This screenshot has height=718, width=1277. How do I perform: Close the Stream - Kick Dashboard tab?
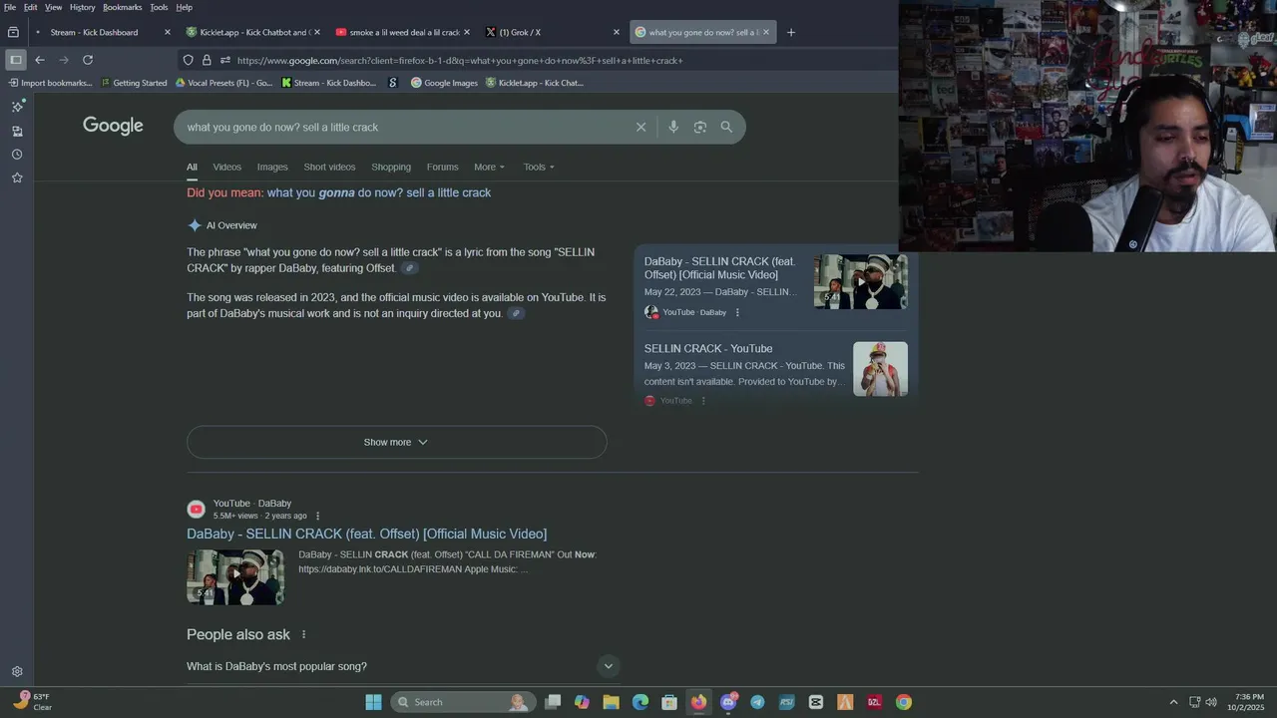click(x=168, y=32)
